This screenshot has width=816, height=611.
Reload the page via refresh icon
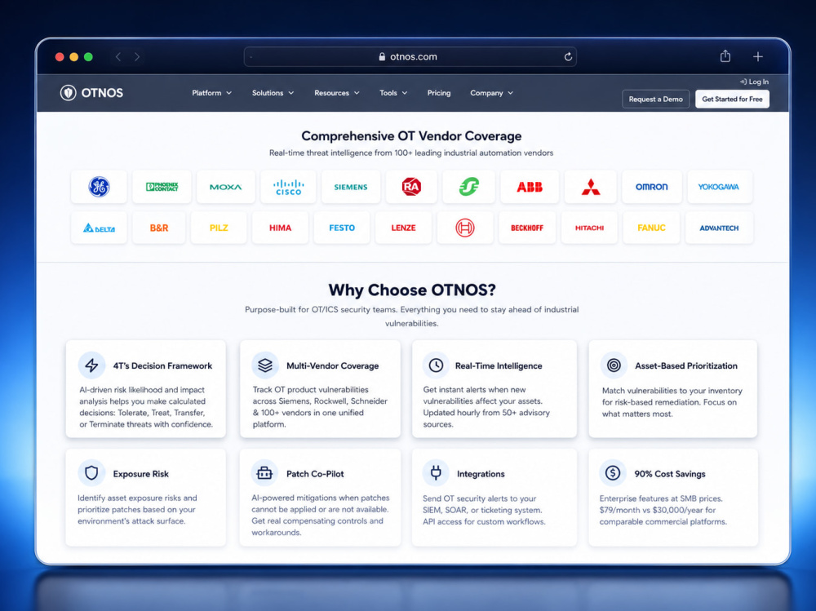(x=568, y=57)
